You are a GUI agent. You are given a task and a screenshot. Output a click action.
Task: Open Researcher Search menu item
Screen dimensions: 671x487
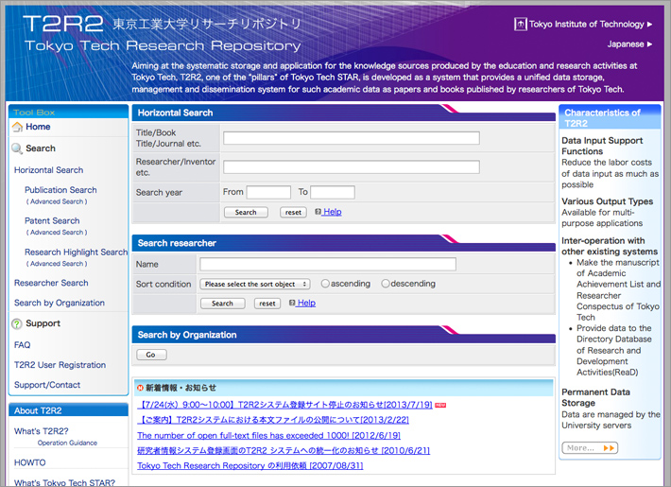point(51,283)
